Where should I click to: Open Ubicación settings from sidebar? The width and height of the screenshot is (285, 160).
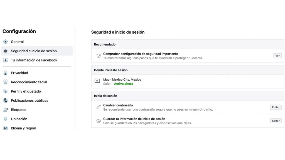(19, 119)
